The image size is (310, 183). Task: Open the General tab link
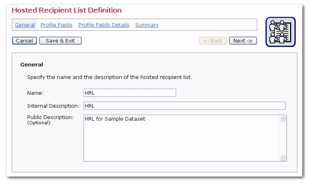coord(25,25)
